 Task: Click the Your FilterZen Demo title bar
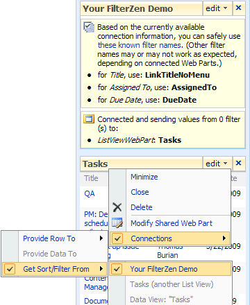tap(142, 8)
